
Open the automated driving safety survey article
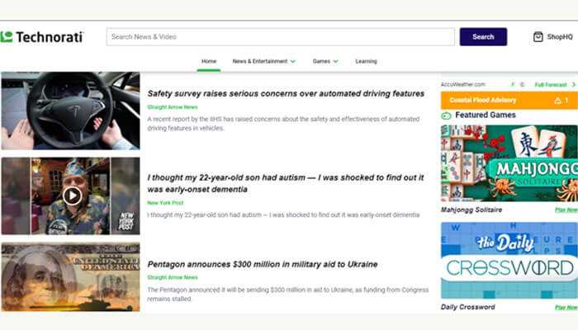(x=286, y=93)
